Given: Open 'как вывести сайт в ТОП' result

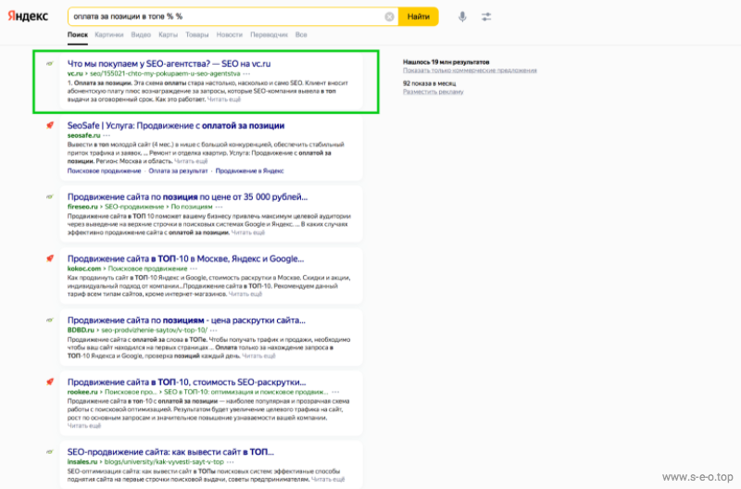Looking at the screenshot, I should point(170,452).
